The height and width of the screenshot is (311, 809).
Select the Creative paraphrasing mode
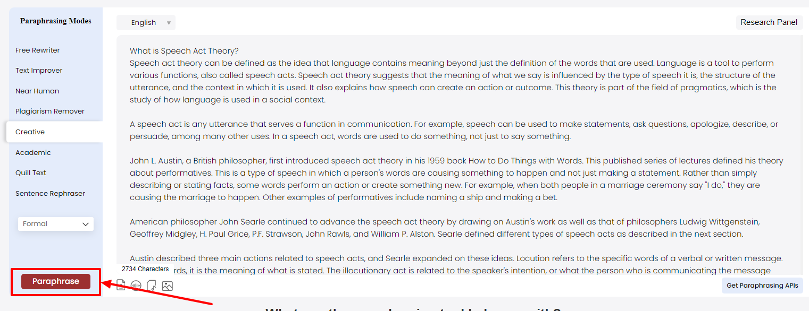pyautogui.click(x=30, y=132)
